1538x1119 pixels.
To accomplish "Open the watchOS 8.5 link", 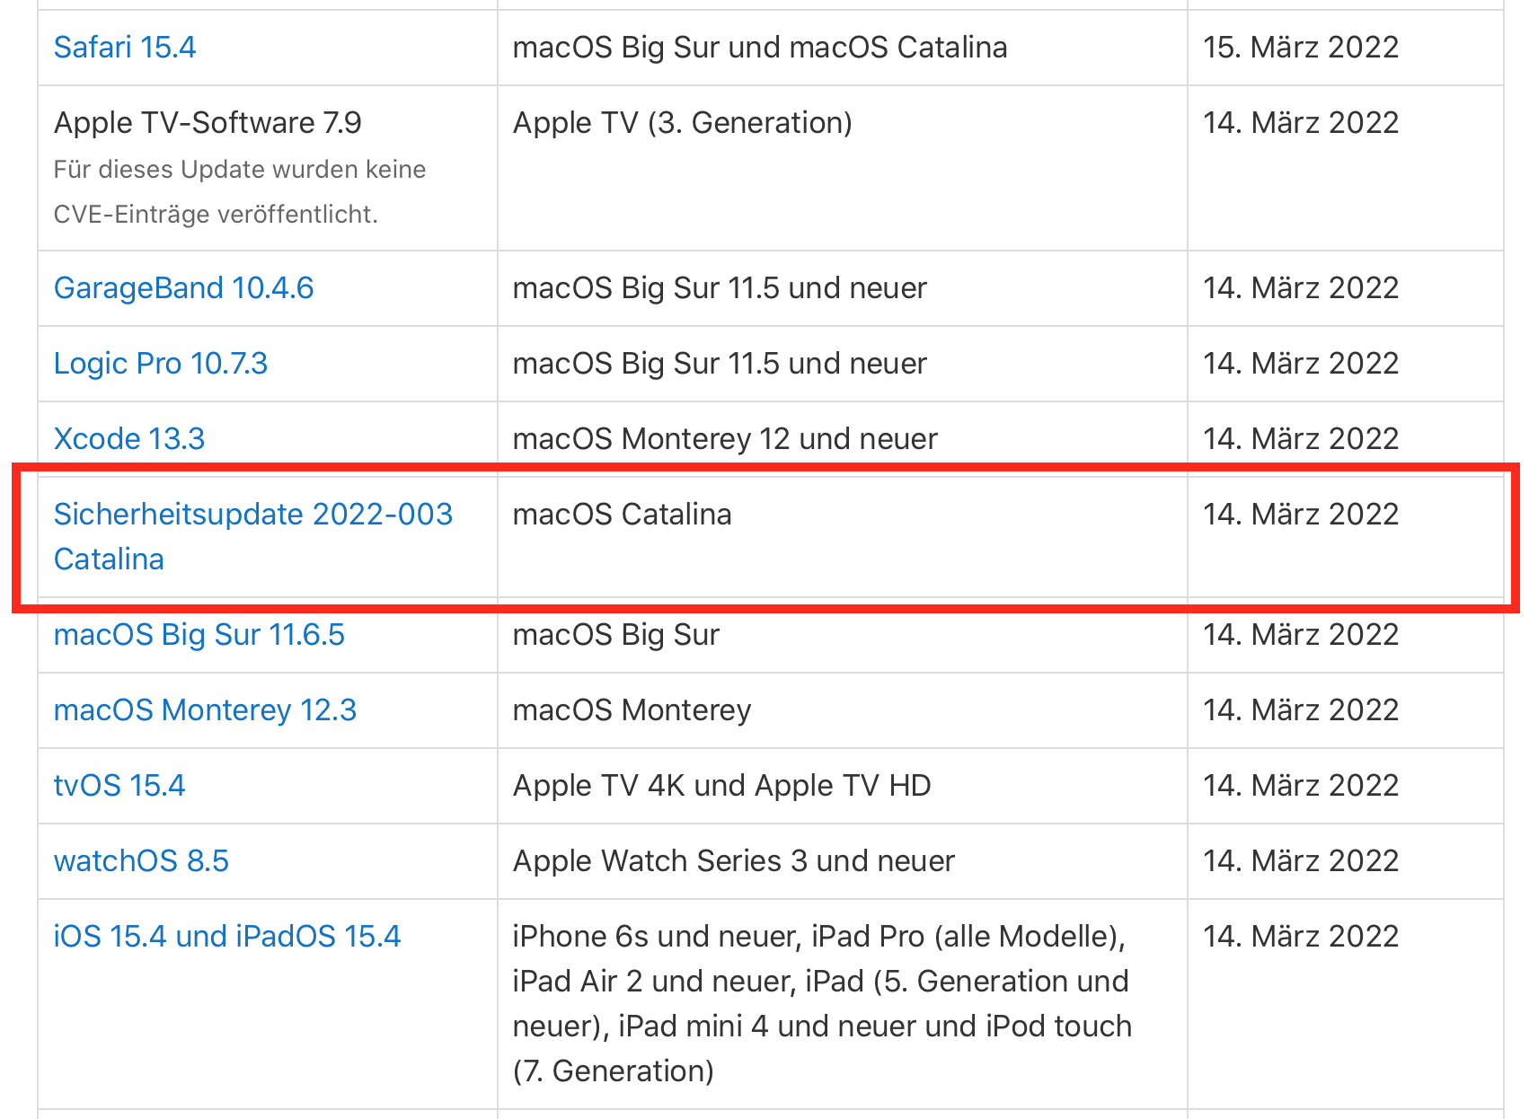I will [x=141, y=861].
